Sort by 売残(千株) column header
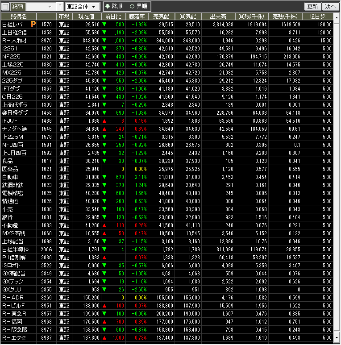This screenshot has height=345, width=341. 285,16
